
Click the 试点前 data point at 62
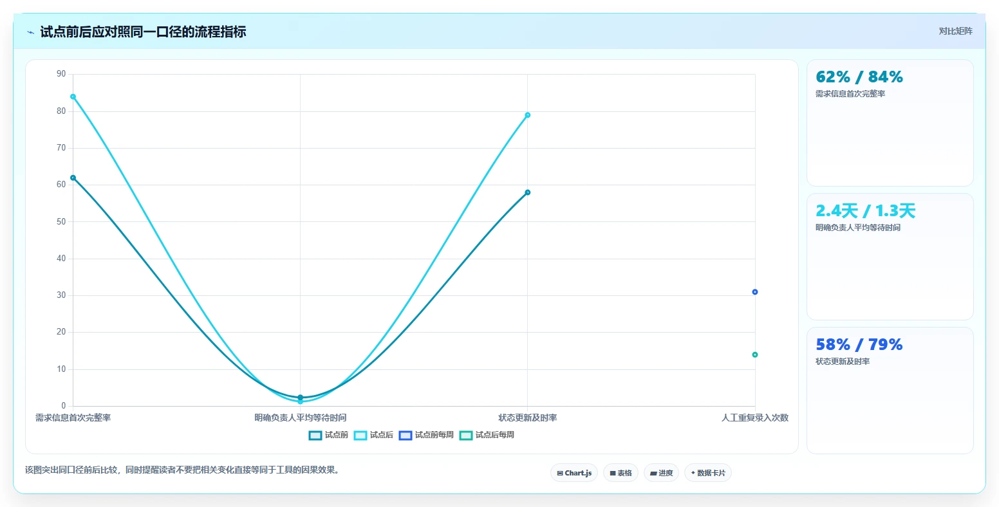73,178
